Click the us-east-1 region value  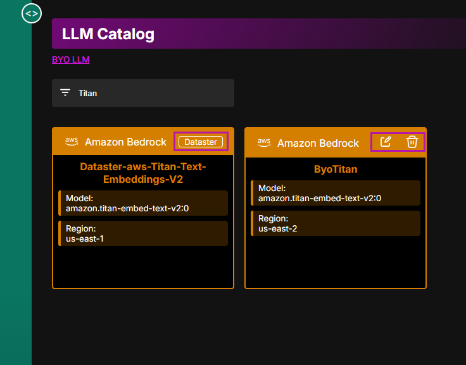pos(85,238)
